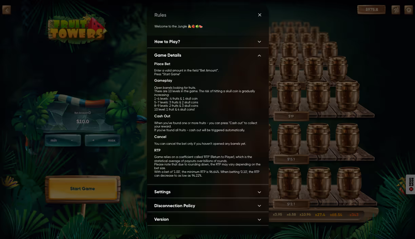The height and width of the screenshot is (239, 415).
Task: Click the back arrow icon
Action: [x=6, y=10]
